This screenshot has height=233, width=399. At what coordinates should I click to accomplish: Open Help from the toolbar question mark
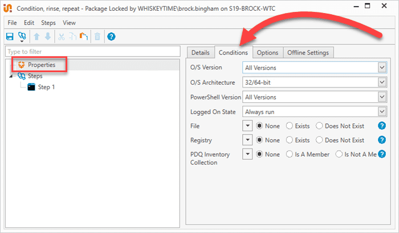tap(111, 36)
